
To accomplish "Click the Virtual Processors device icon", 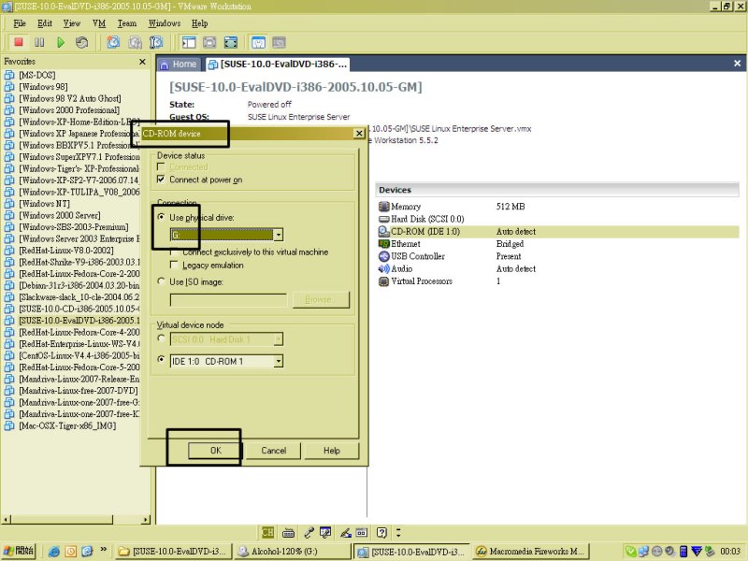I will click(x=383, y=281).
